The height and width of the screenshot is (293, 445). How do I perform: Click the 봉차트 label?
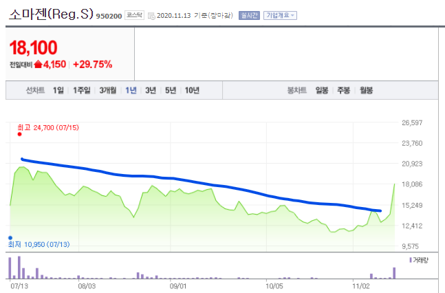point(297,90)
